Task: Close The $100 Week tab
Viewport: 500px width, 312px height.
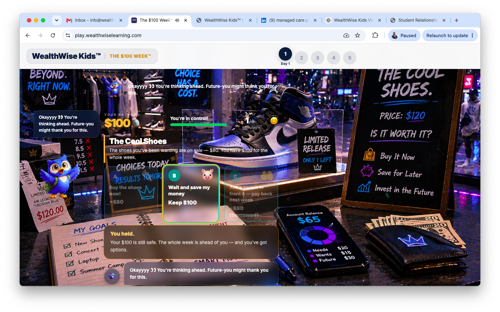Action: (186, 20)
